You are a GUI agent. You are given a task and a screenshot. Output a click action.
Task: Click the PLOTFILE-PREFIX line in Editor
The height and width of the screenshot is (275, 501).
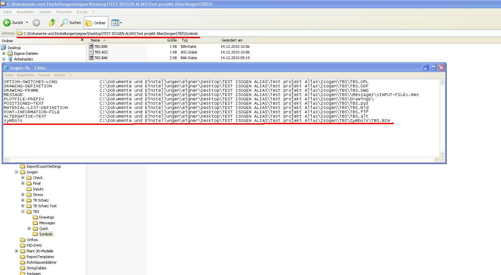coord(189,99)
